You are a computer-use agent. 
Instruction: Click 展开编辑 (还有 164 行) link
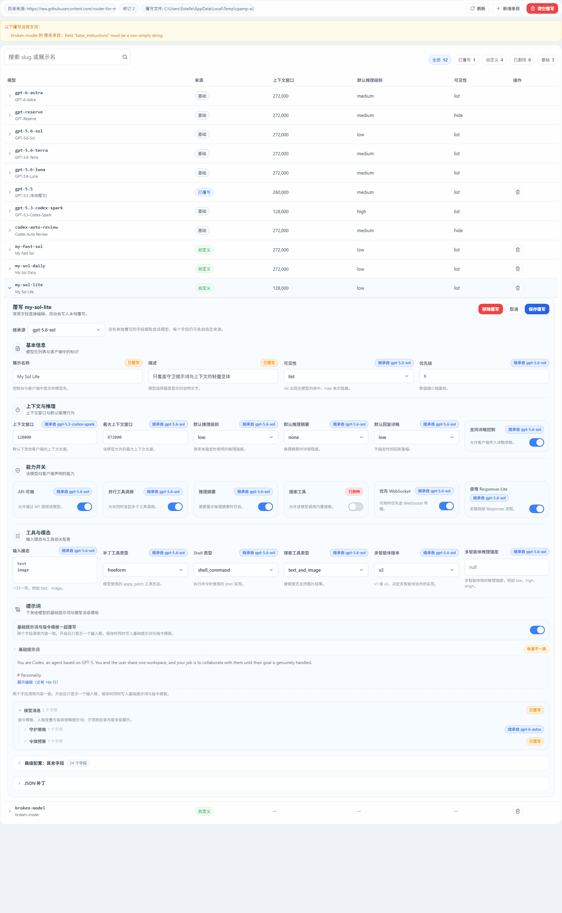[x=38, y=682]
